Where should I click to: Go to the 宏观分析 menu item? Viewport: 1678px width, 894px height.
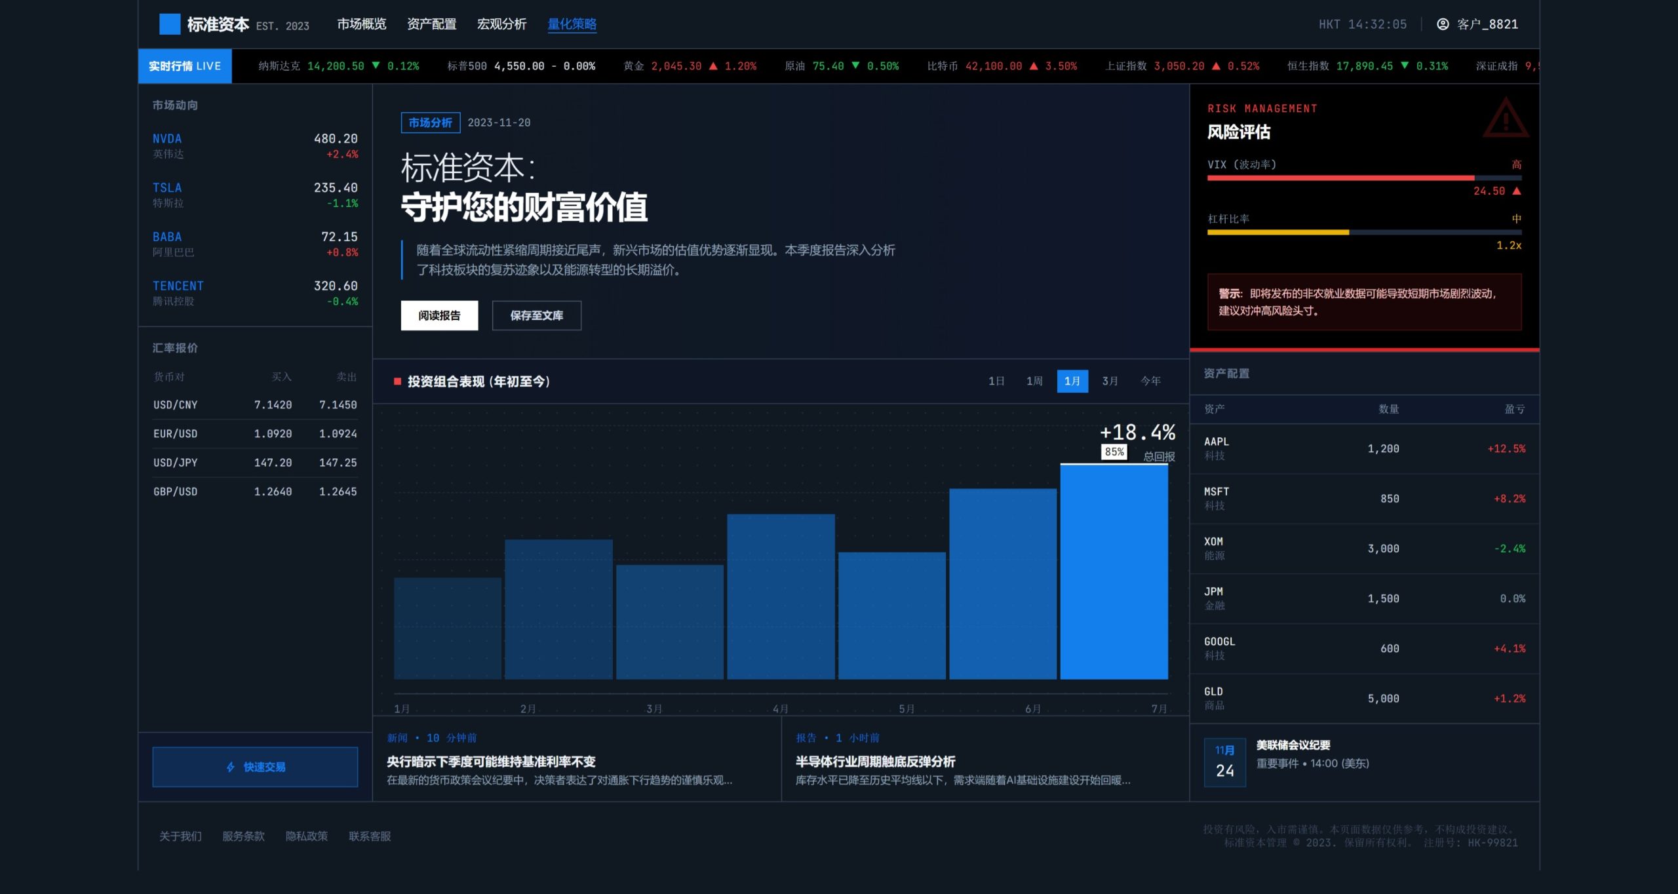point(501,24)
